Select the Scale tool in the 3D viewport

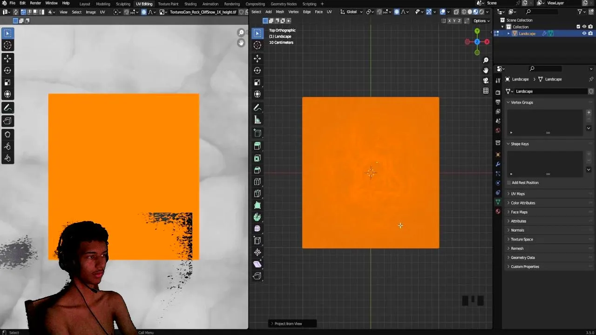(257, 82)
